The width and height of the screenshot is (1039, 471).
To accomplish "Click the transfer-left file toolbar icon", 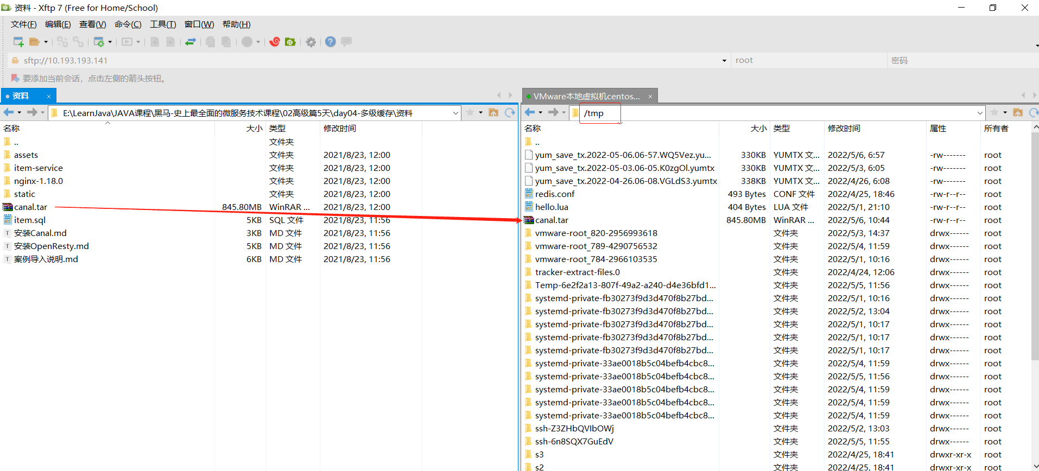I will (155, 42).
